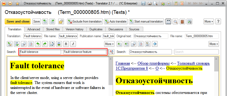The height and width of the screenshot is (96, 227).
Task: Click the translation File name field fault_tolerance
Action: click(x=68, y=36)
